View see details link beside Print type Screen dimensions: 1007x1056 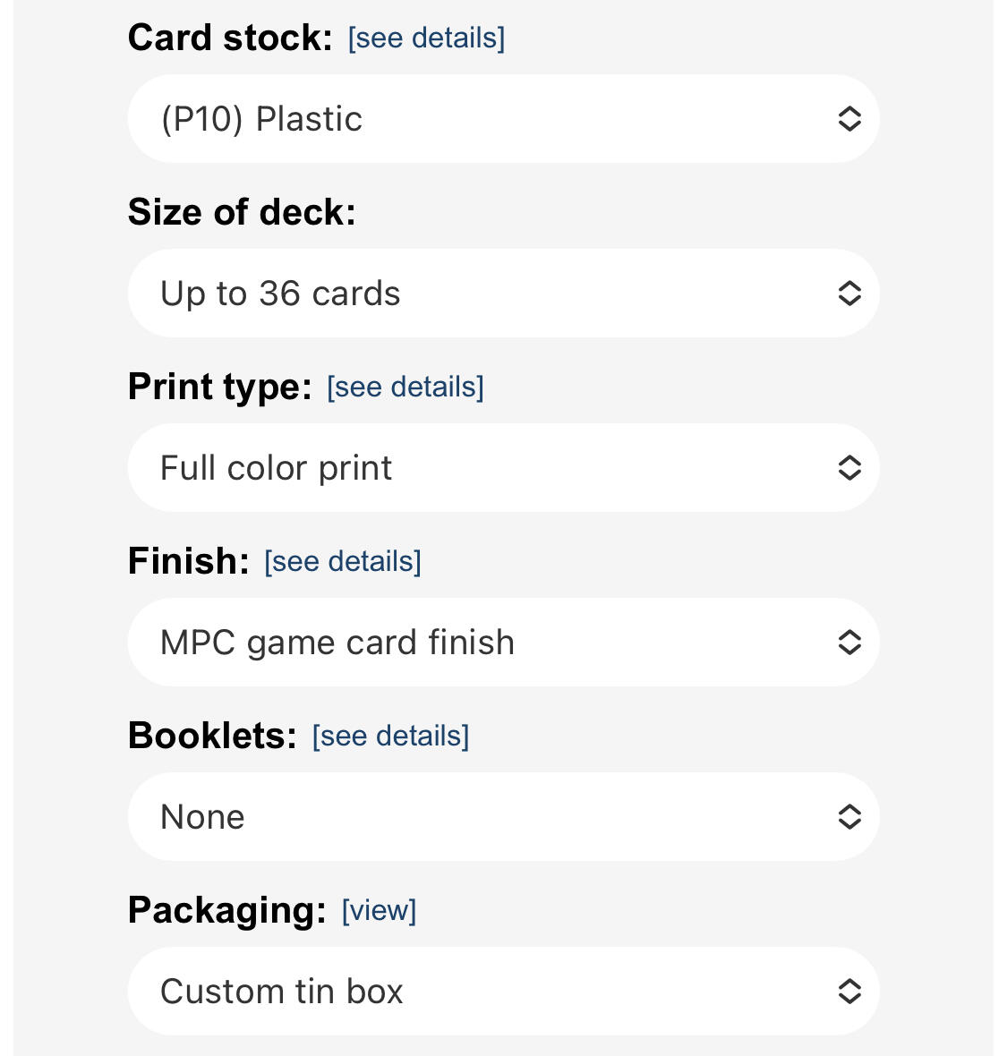pos(405,387)
